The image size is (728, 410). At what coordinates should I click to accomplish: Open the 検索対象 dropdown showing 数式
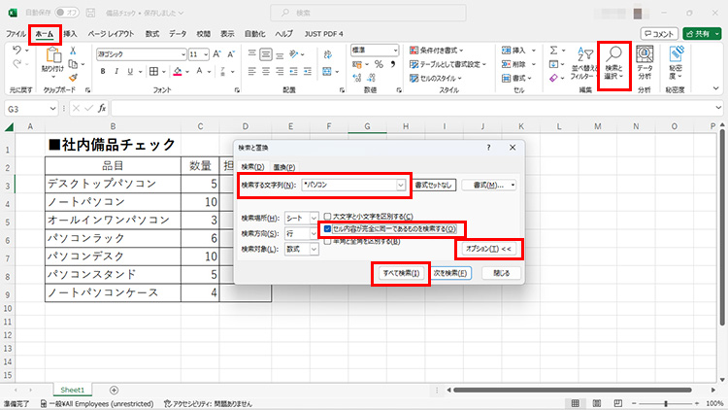pyautogui.click(x=313, y=250)
